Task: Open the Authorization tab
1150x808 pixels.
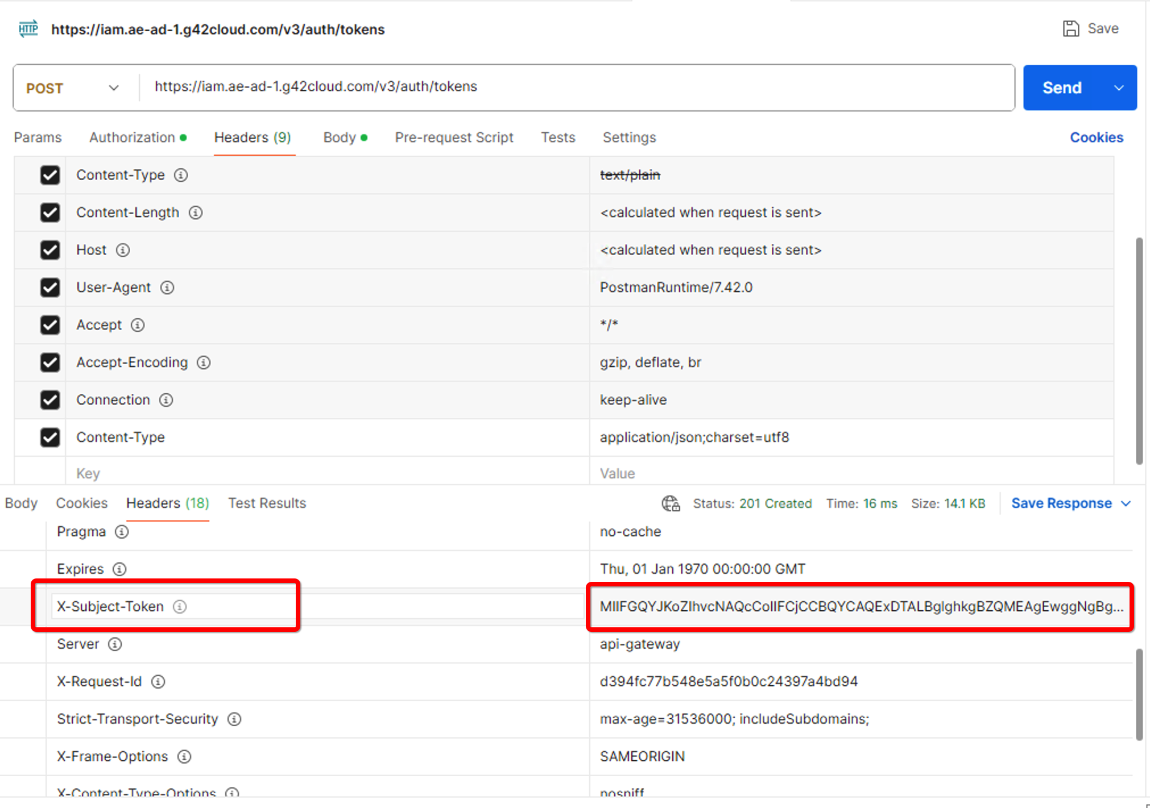Action: point(138,138)
